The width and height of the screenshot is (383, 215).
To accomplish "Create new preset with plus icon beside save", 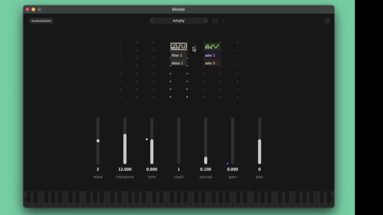I will tap(224, 21).
